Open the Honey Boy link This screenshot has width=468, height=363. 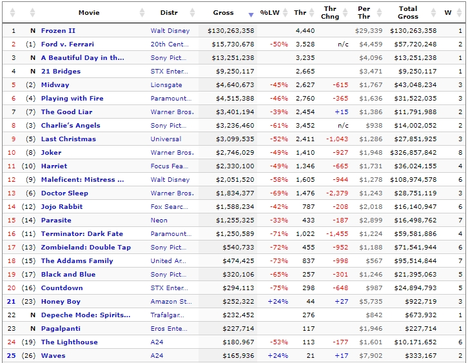[61, 302]
